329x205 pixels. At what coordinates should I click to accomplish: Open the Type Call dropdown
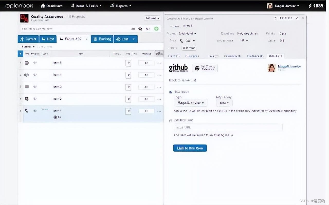(x=187, y=41)
